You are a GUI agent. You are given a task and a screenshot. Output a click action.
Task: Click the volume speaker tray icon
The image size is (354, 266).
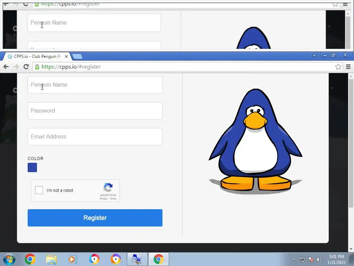click(x=319, y=259)
